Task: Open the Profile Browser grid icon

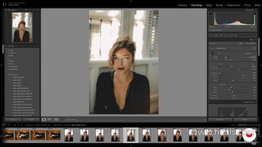Action: tap(254, 48)
